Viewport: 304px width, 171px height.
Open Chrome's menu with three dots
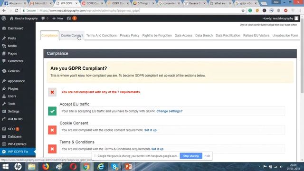coord(300,10)
